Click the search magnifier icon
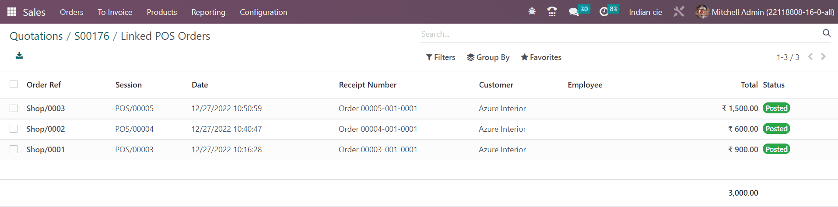Image resolution: width=838 pixels, height=207 pixels. 827,33
